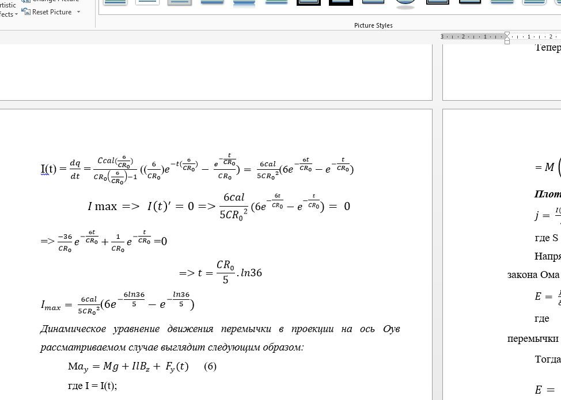Apply the oval-shaped picture style

(405, 3)
